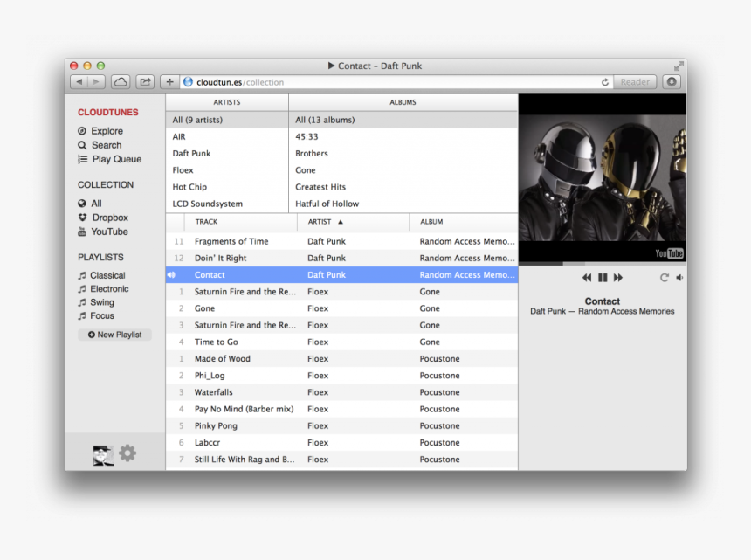Skip to the next track

pos(618,277)
